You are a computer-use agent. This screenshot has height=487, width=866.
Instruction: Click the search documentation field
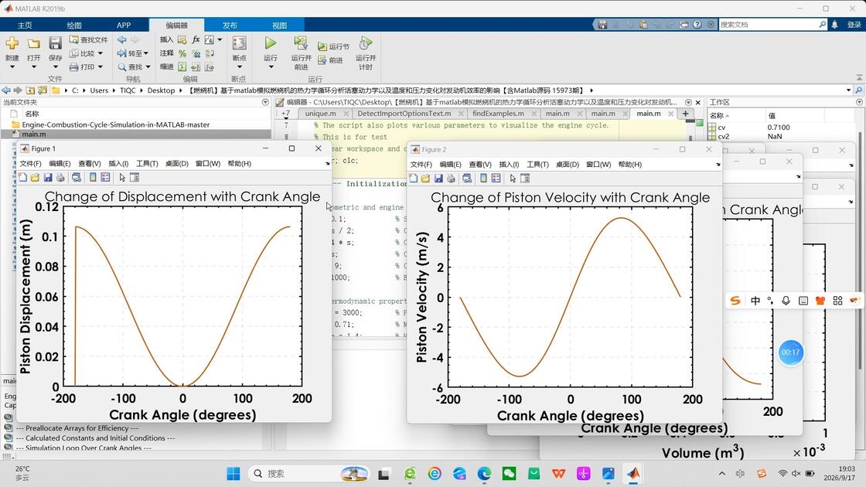768,25
